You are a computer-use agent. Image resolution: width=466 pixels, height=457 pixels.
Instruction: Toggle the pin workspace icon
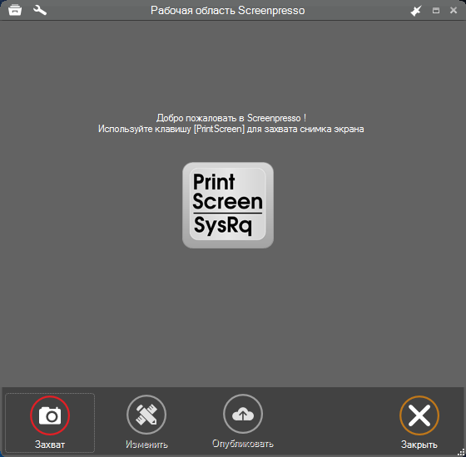coord(416,11)
